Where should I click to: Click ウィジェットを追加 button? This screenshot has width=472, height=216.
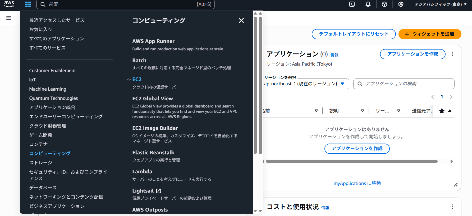(x=430, y=34)
